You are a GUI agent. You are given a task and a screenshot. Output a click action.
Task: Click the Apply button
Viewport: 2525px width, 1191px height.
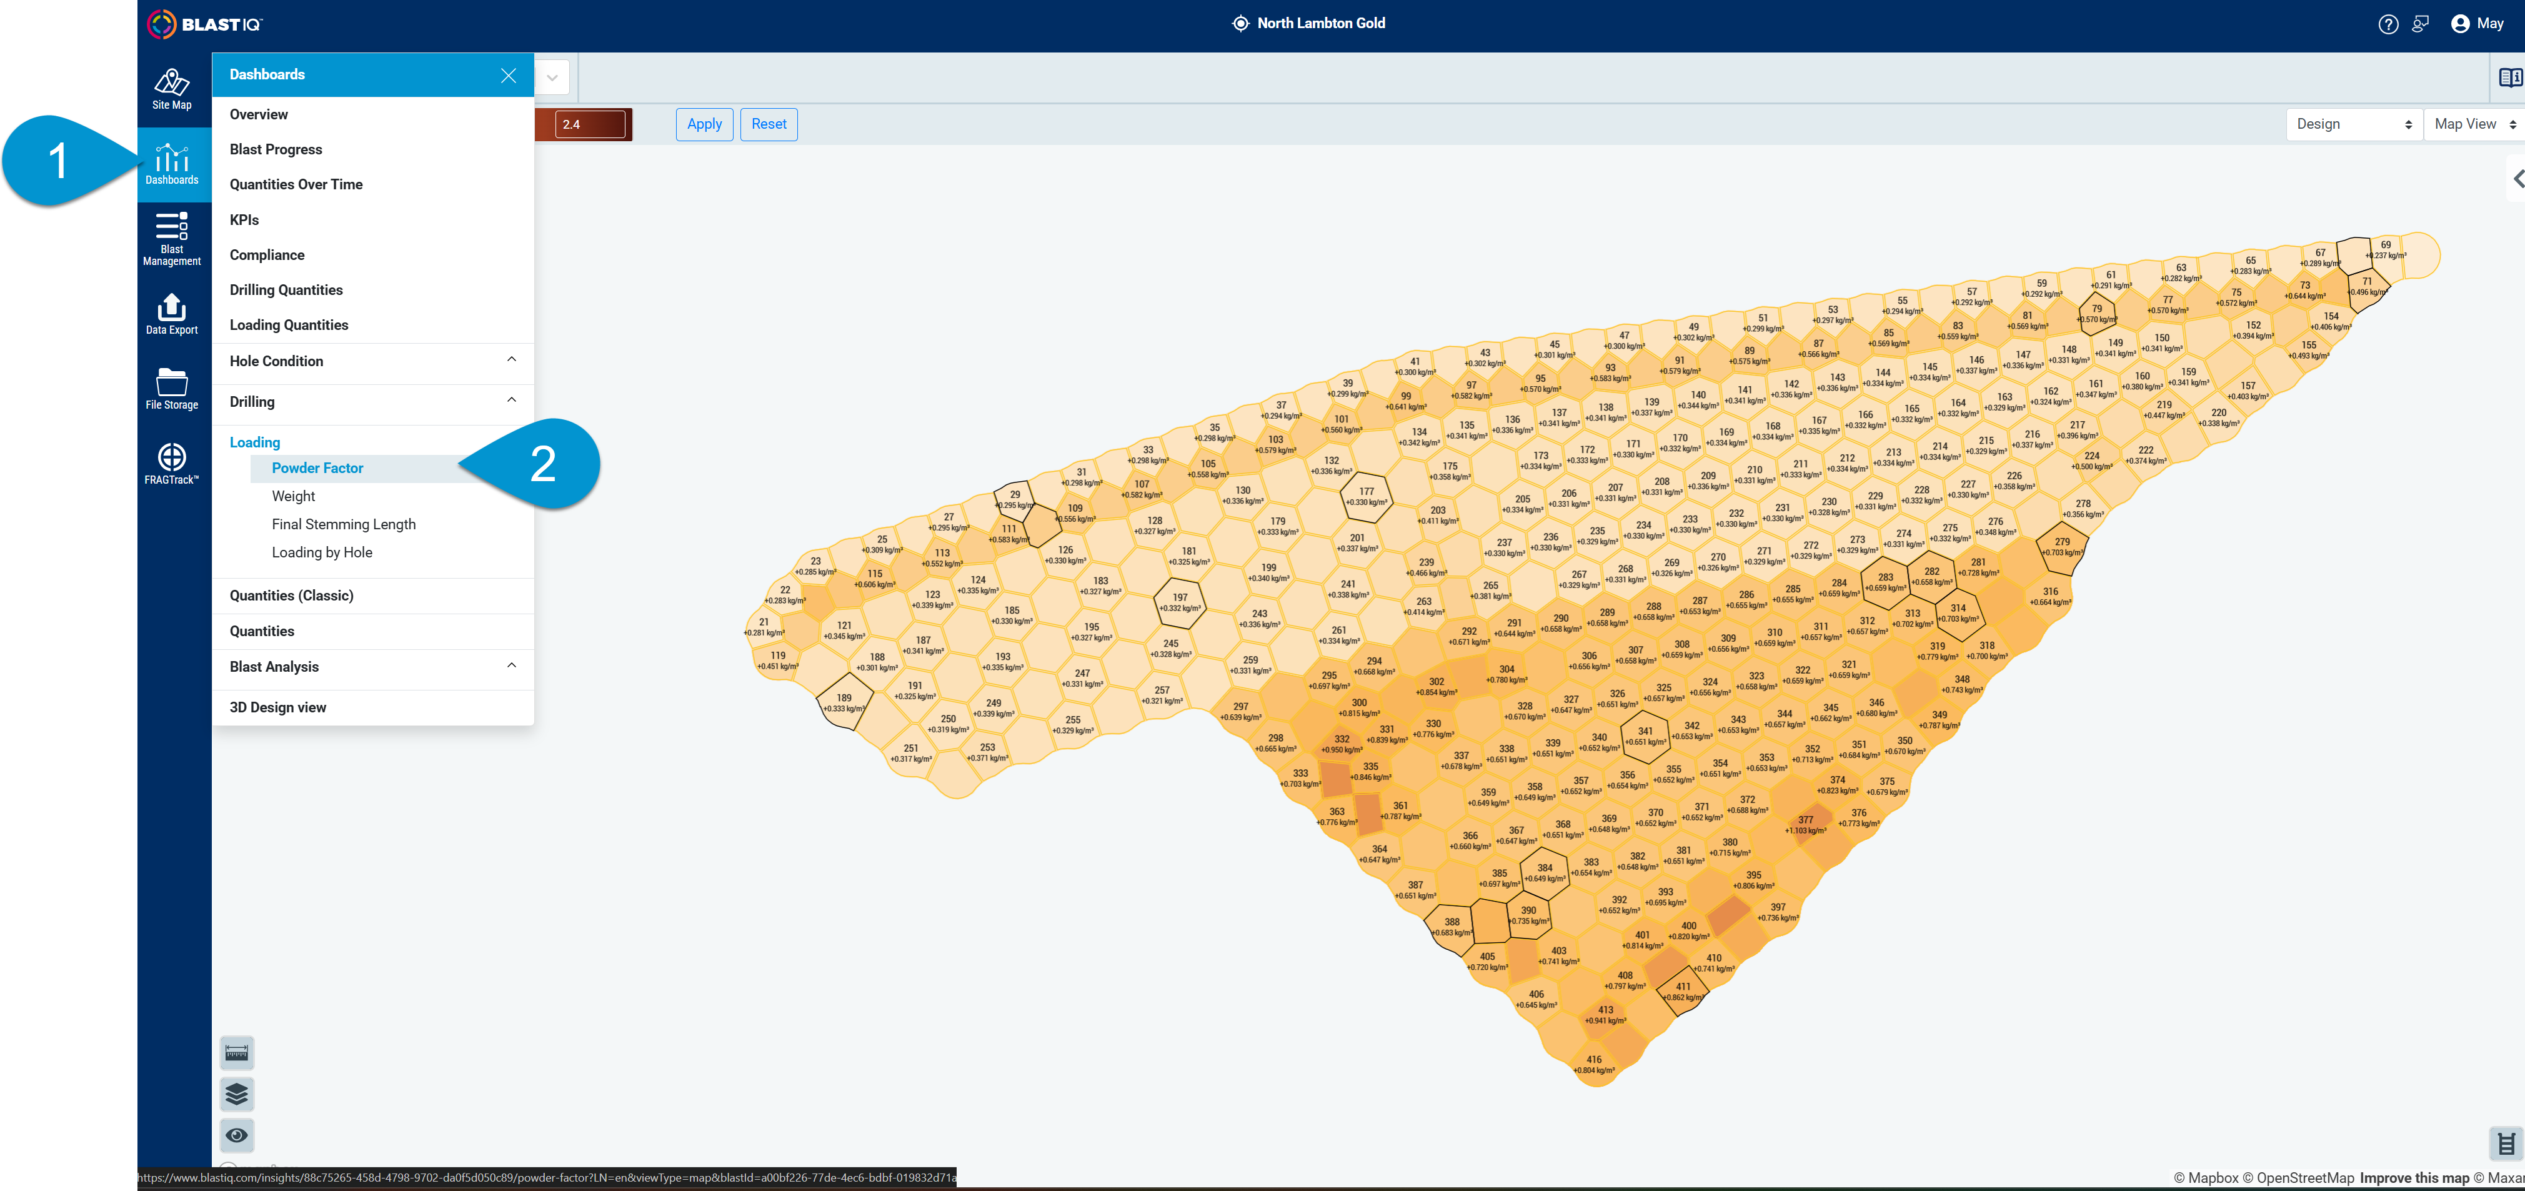tap(704, 124)
